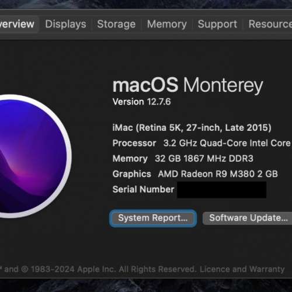Switch to the Overview tab
Viewport: 292px width, 292px height.
point(19,24)
